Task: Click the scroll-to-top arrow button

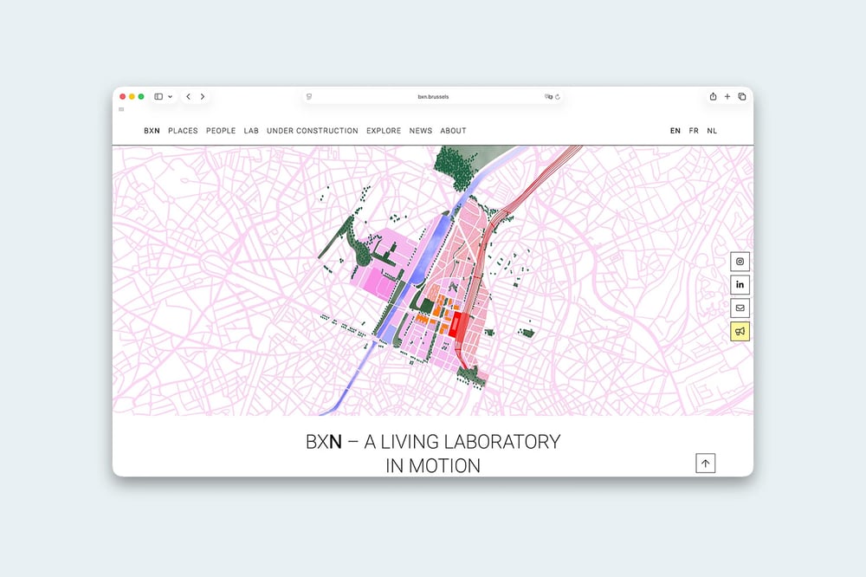Action: 705,464
